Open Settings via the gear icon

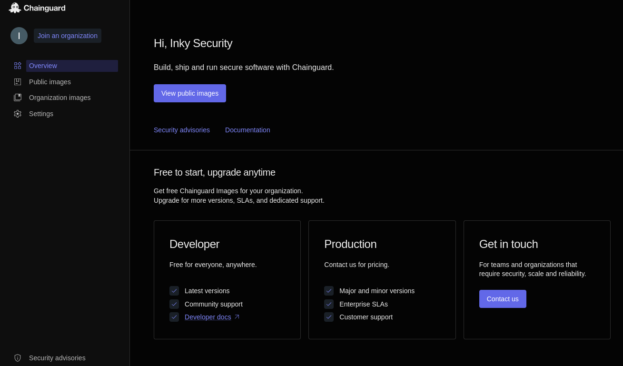[18, 114]
